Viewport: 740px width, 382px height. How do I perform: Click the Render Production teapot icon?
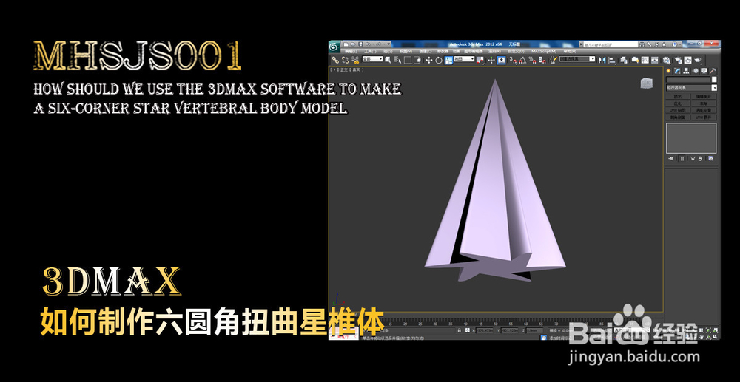[698, 60]
